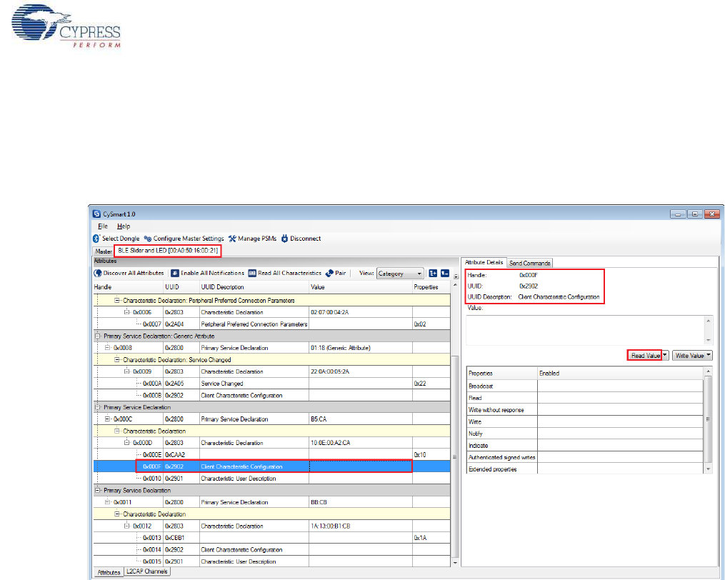Click the collapse all tree nodes icon
This screenshot has height=580, width=725.
point(445,274)
